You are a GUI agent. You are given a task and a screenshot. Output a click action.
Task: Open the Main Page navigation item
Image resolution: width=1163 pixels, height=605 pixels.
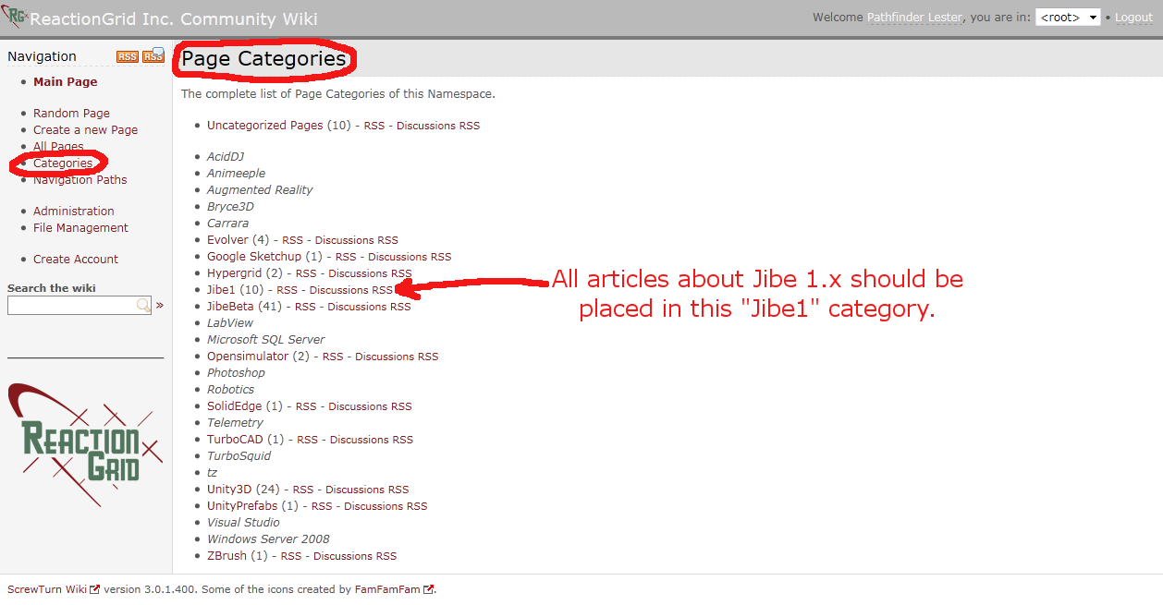tap(65, 82)
